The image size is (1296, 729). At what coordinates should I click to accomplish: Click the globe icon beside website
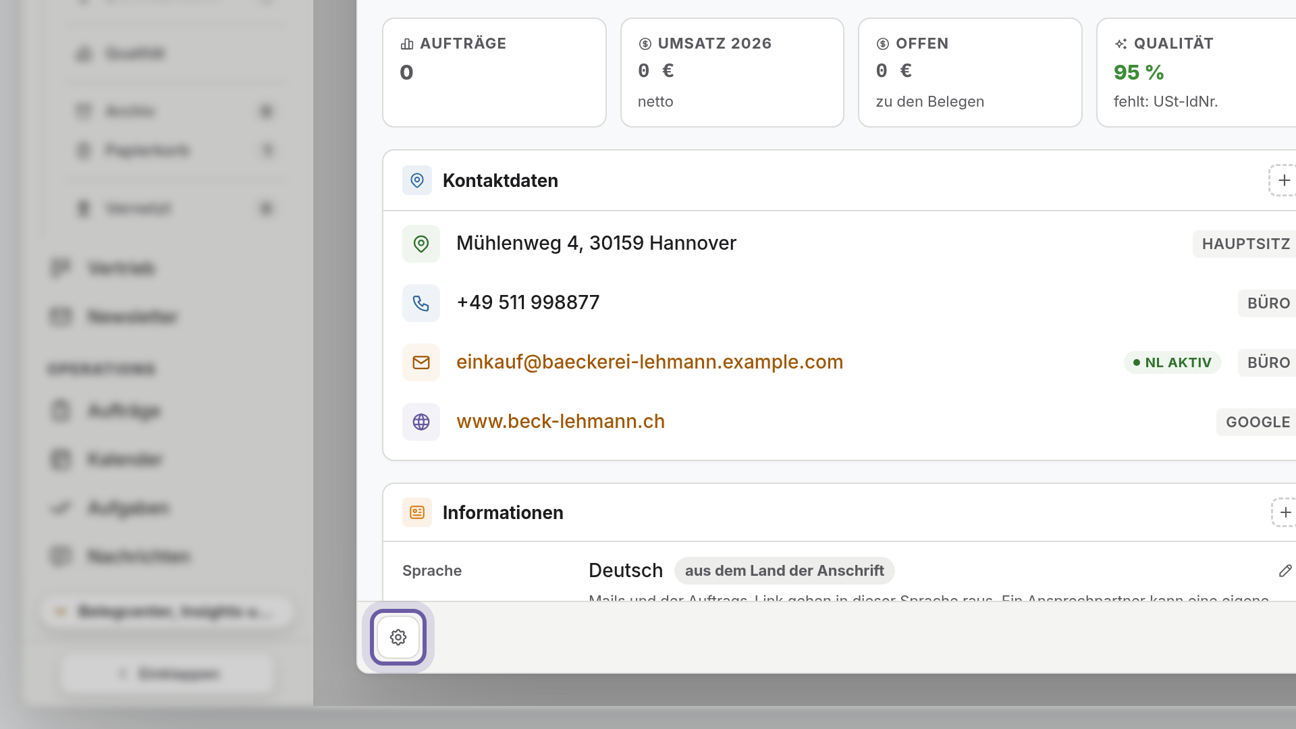tap(421, 422)
